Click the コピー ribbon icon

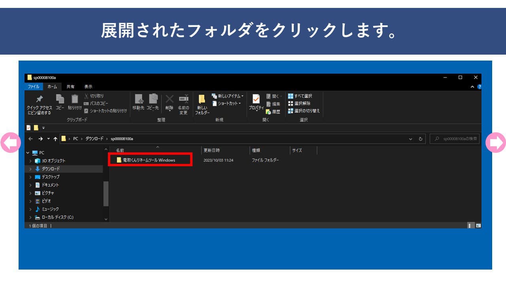tap(60, 99)
